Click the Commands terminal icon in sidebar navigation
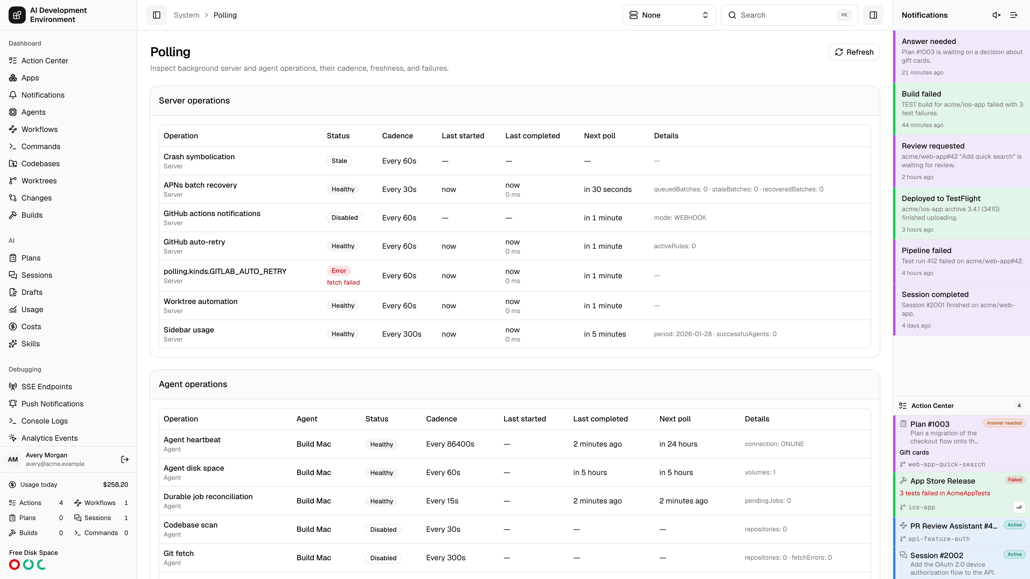 pyautogui.click(x=13, y=147)
